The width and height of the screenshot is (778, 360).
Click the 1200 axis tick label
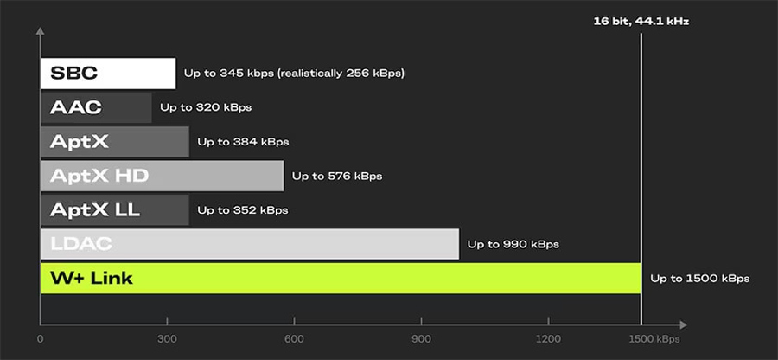pos(548,339)
